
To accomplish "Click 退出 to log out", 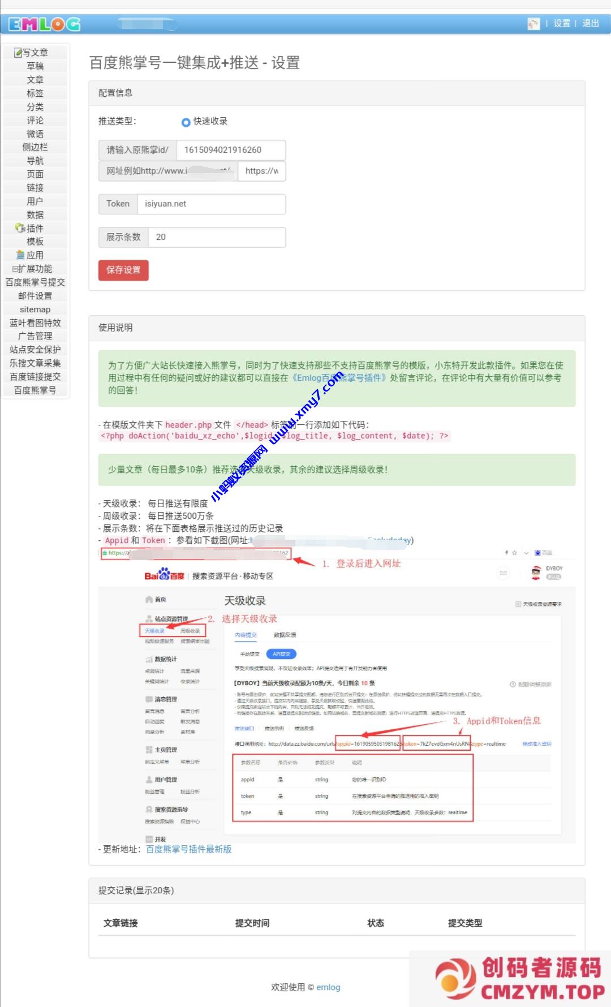I will point(591,23).
